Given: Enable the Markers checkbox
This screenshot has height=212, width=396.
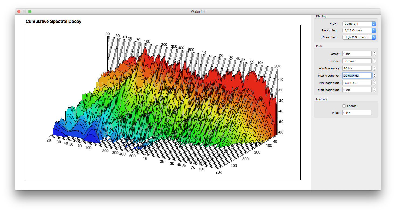Looking at the screenshot, I should 344,106.
